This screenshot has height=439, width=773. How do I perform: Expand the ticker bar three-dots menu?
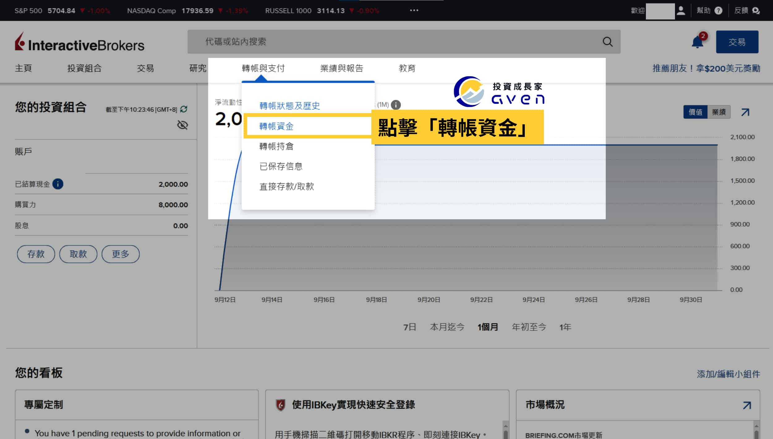[414, 11]
